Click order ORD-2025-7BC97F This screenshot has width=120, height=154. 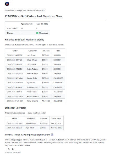(15, 92)
